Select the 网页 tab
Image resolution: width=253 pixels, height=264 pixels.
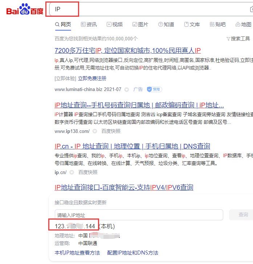[x=63, y=24]
